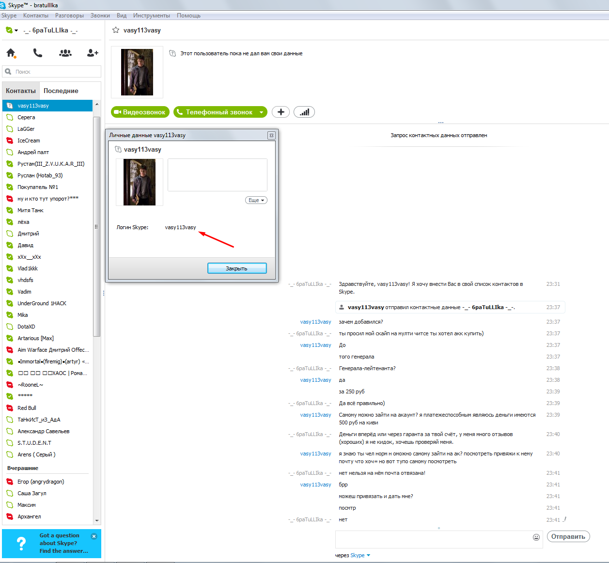Select the contact Серега
Viewport: 609px width, 563px height.
pos(47,117)
